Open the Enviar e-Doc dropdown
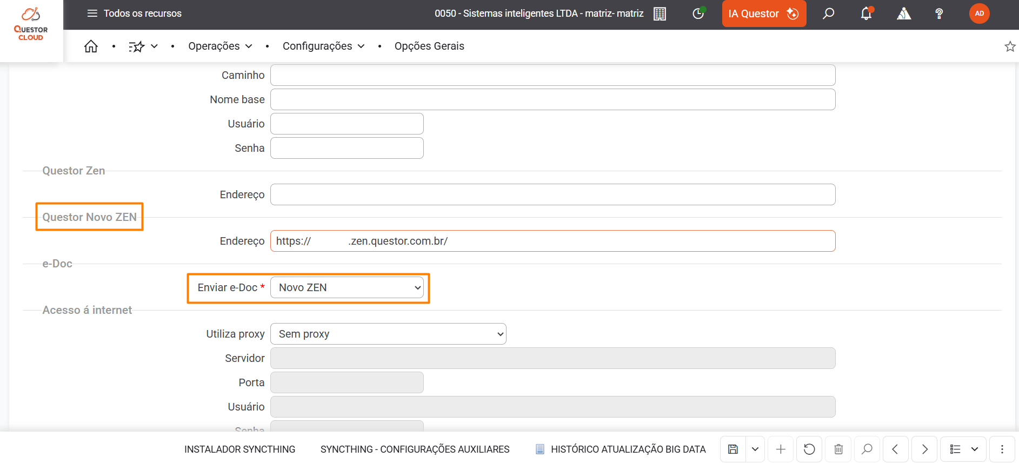The height and width of the screenshot is (464, 1019). (347, 288)
